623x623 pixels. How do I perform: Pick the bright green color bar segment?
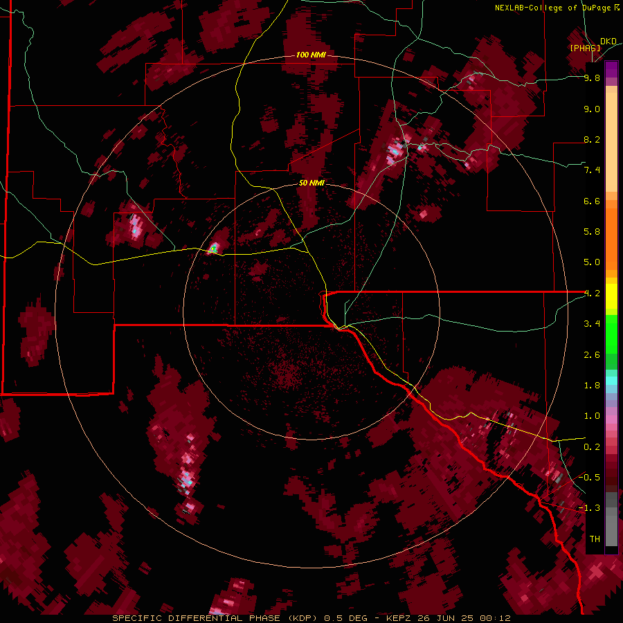(x=611, y=335)
